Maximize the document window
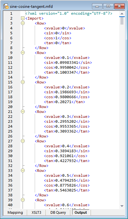128x219 pixels. pos(108,6)
